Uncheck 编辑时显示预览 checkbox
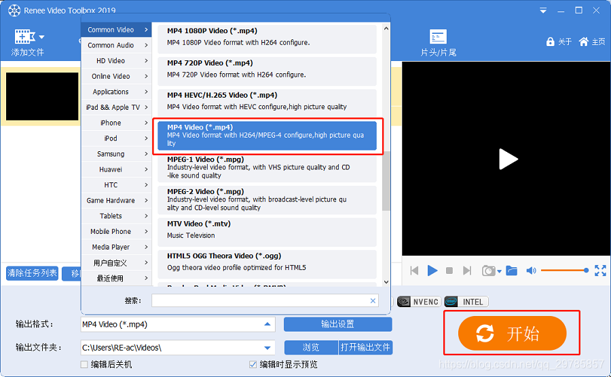The height and width of the screenshot is (377, 611). pos(253,364)
